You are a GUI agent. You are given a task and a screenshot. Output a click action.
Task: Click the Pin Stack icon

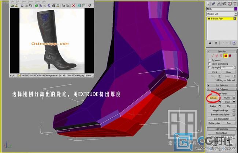click(x=209, y=43)
